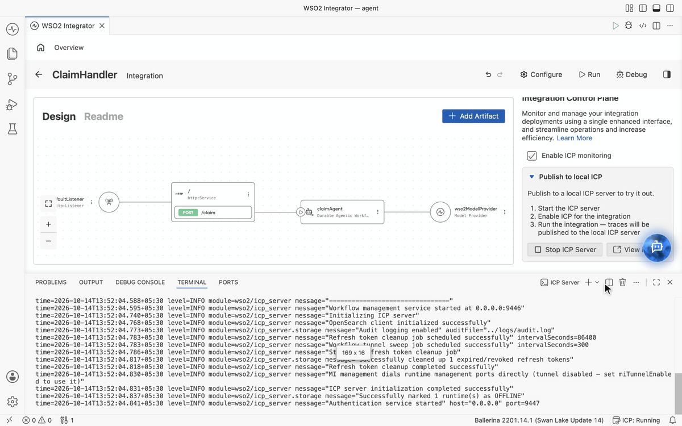Screen dimensions: 682x426
Task: Zoom in the diagram with plus
Action: point(48,224)
